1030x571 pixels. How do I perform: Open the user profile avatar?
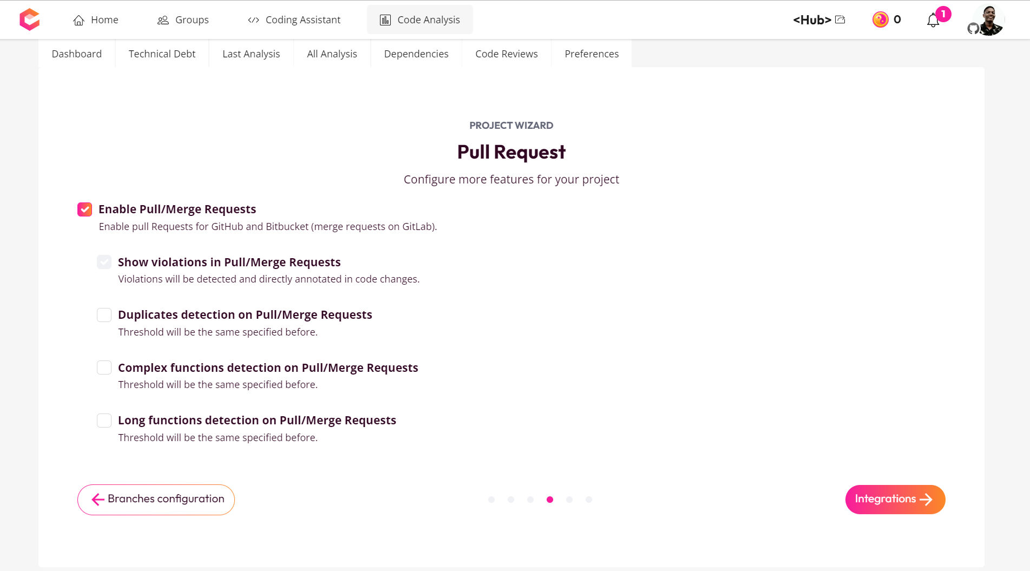[x=989, y=20]
